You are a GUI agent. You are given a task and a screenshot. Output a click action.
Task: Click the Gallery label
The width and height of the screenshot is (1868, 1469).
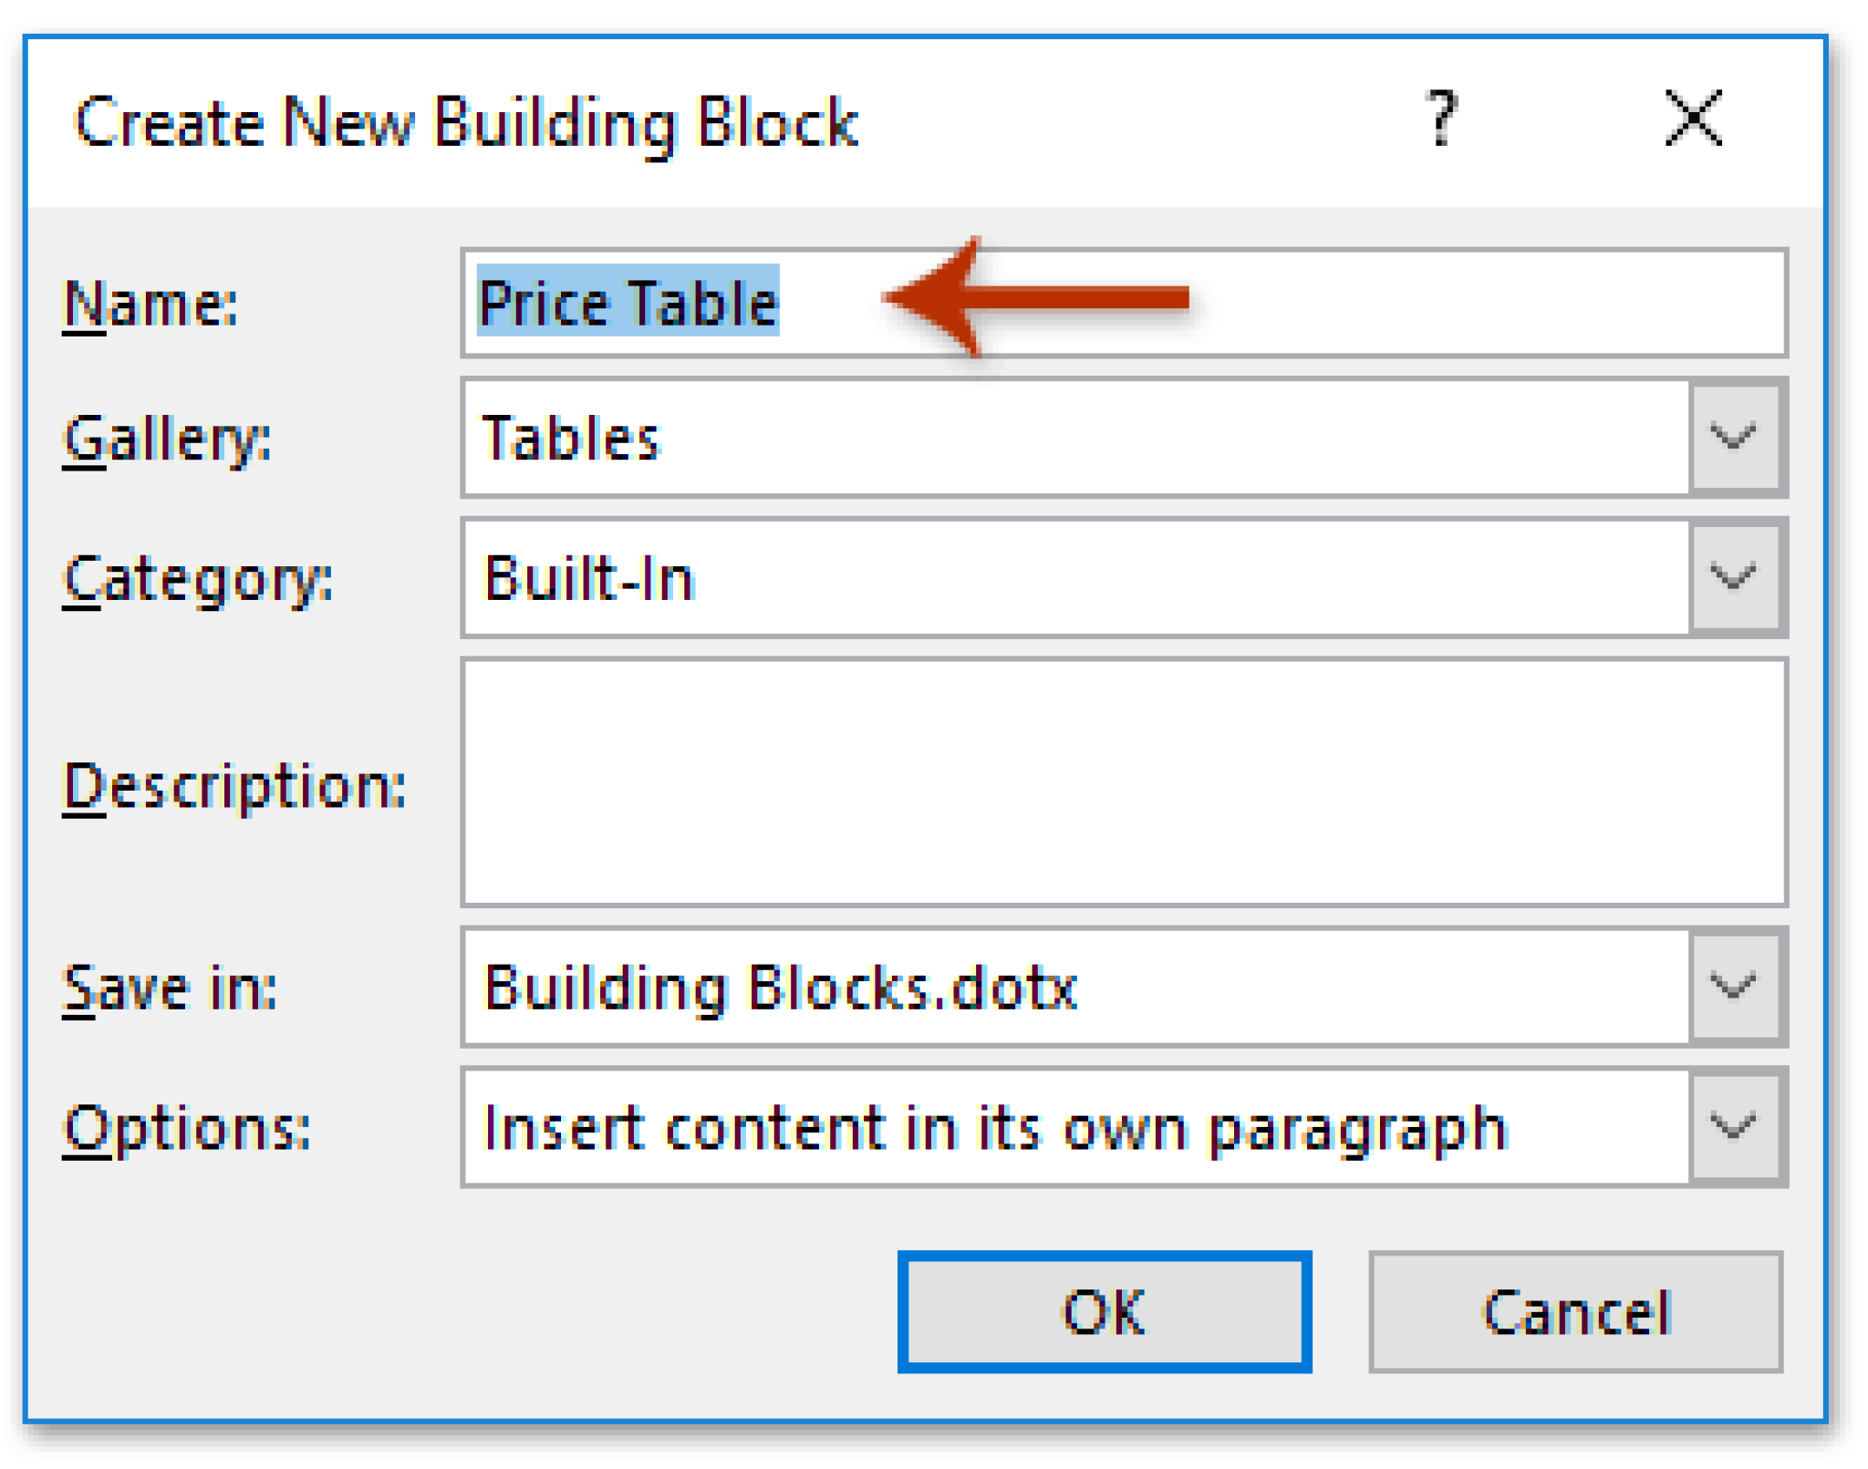click(167, 440)
